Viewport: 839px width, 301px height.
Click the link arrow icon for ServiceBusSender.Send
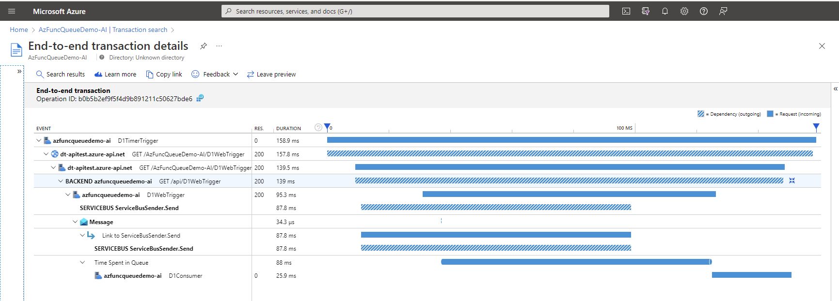tap(91, 235)
